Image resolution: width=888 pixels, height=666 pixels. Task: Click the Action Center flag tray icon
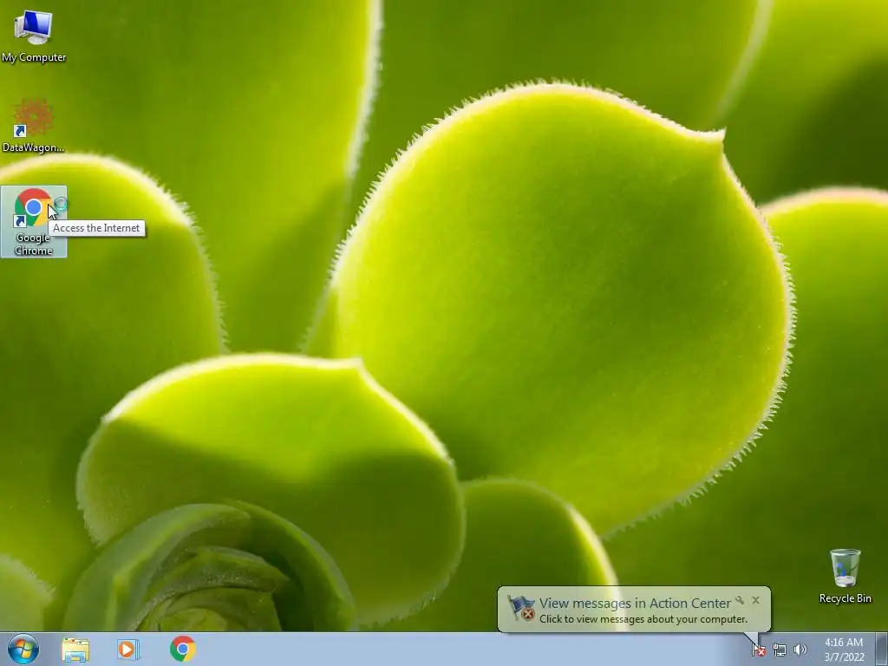[758, 650]
